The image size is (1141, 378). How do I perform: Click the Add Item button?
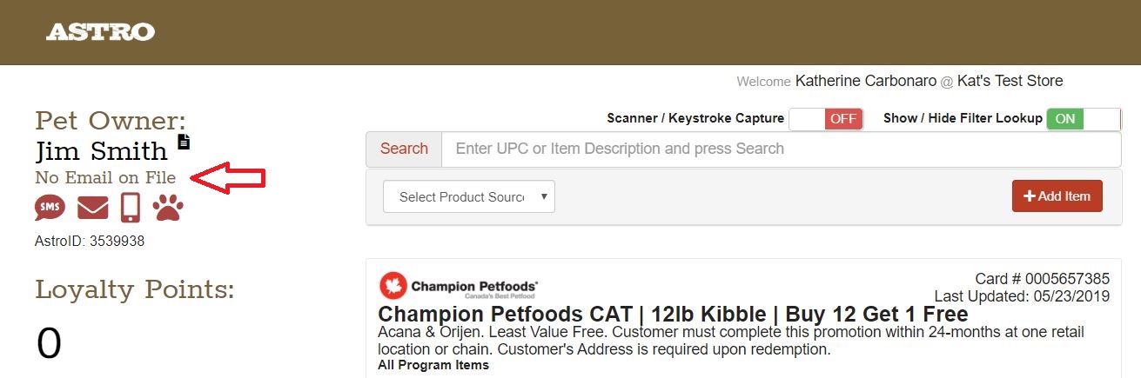click(x=1057, y=196)
